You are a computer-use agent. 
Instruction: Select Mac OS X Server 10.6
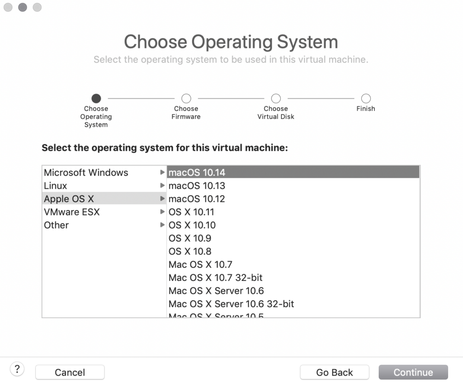pyautogui.click(x=216, y=291)
